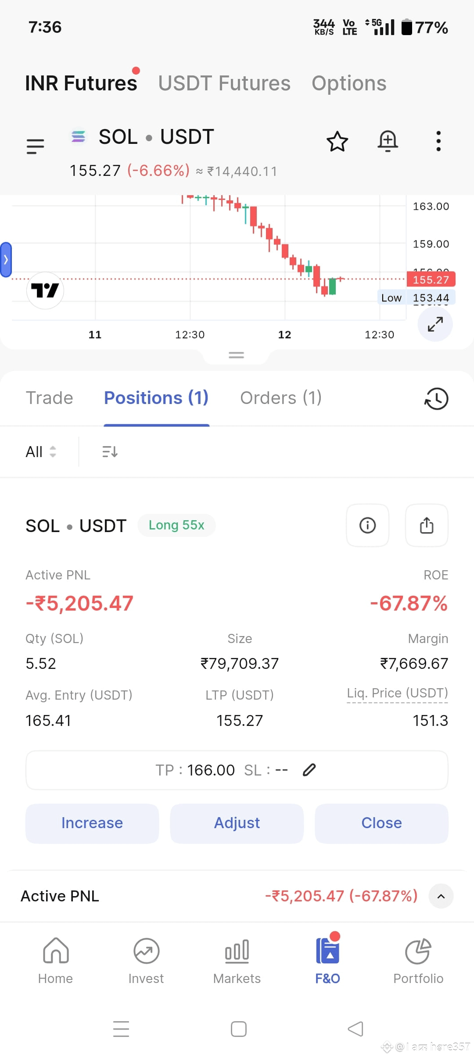
Task: Edit TP and SL pencil icon
Action: click(x=309, y=770)
